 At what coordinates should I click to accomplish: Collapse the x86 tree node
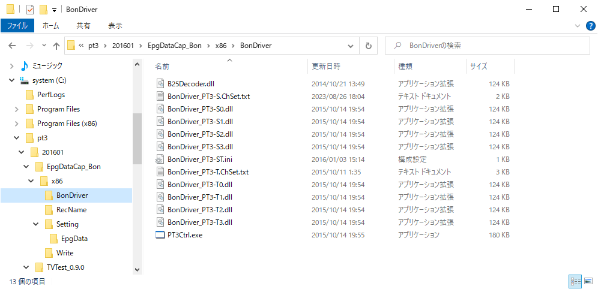tap(31, 181)
